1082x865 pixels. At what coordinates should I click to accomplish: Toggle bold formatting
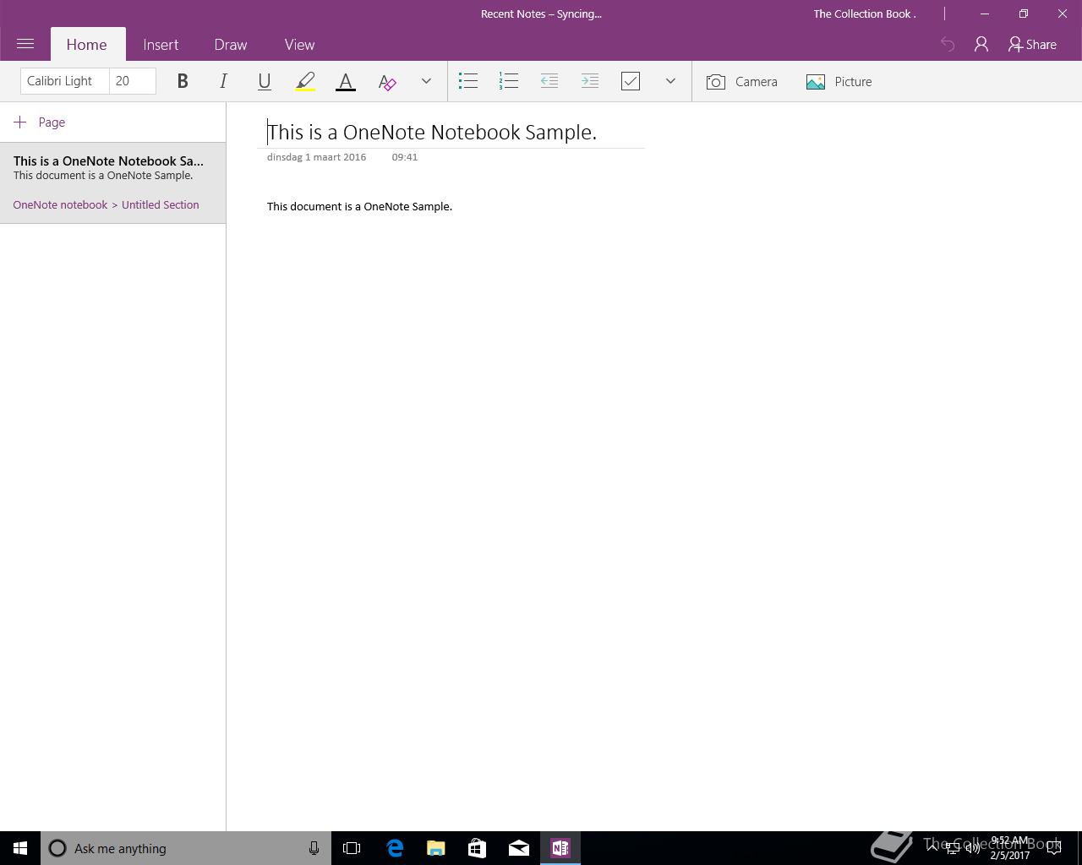point(183,81)
